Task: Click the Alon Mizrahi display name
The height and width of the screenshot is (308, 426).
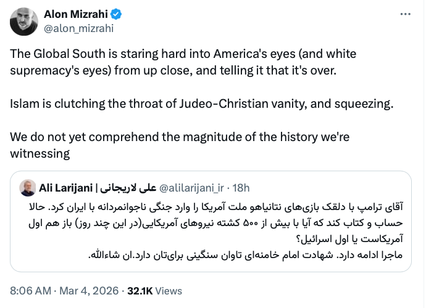Action: (75, 14)
